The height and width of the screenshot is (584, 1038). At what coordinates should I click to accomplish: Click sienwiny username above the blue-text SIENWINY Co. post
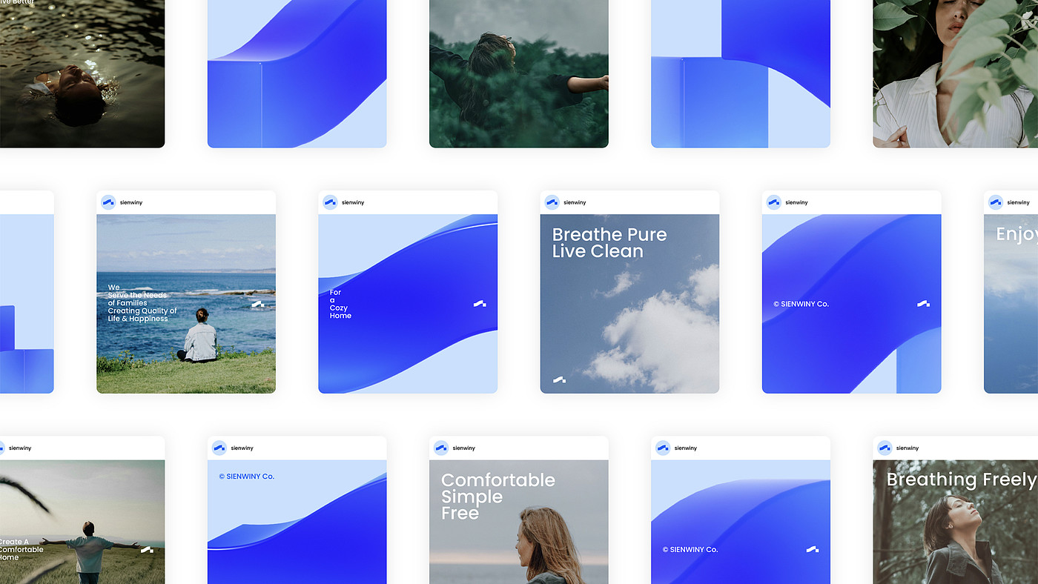[x=242, y=448]
